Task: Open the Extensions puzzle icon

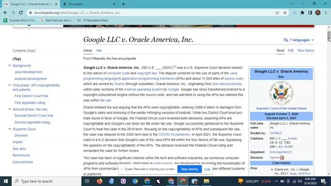Action: 302,12
